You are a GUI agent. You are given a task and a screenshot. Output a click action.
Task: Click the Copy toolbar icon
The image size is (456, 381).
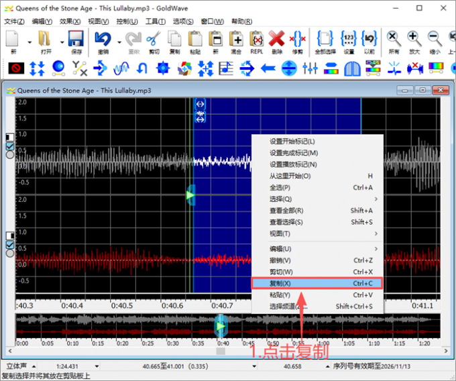coord(174,39)
